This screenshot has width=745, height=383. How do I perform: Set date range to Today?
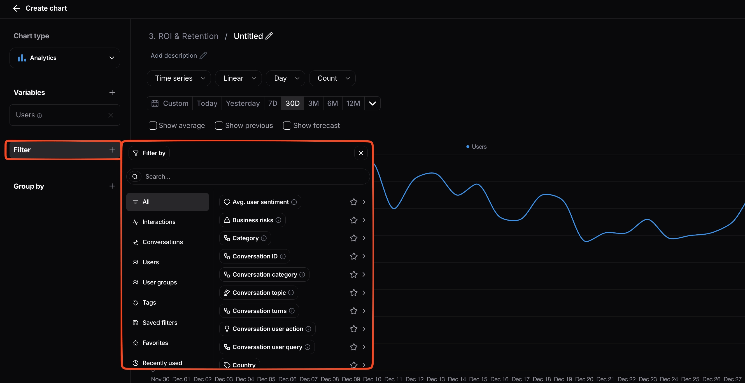tap(207, 103)
